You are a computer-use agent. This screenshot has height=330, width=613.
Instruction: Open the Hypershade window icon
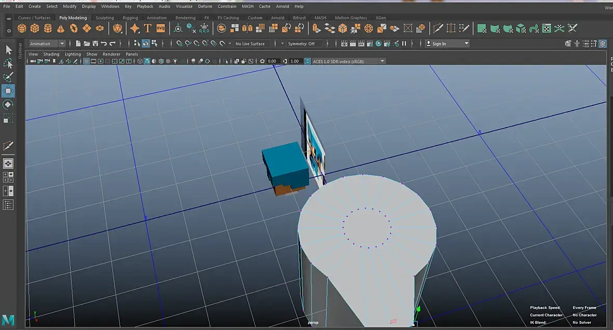tap(378, 44)
